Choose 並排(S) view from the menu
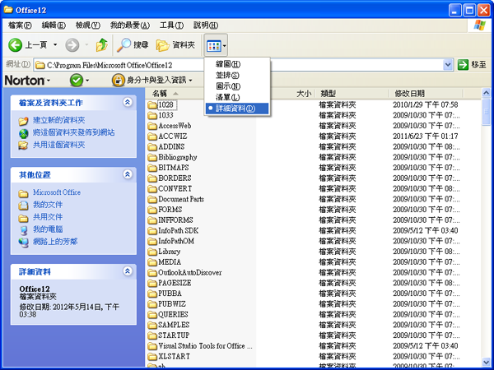494x370 pixels. tap(237, 76)
